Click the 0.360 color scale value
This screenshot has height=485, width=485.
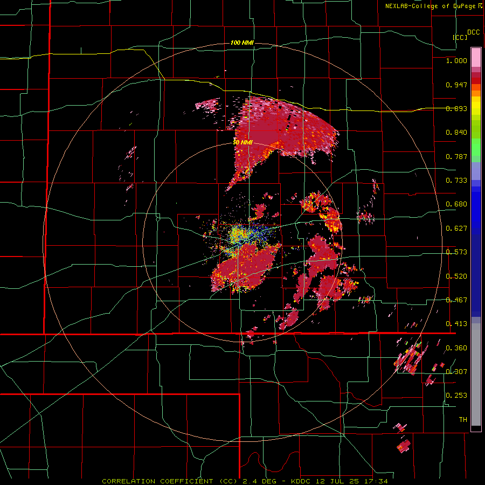[x=456, y=348]
